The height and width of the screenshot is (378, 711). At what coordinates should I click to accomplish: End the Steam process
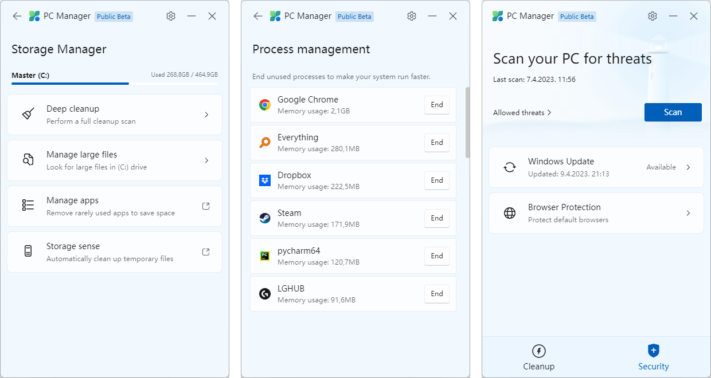pos(437,218)
